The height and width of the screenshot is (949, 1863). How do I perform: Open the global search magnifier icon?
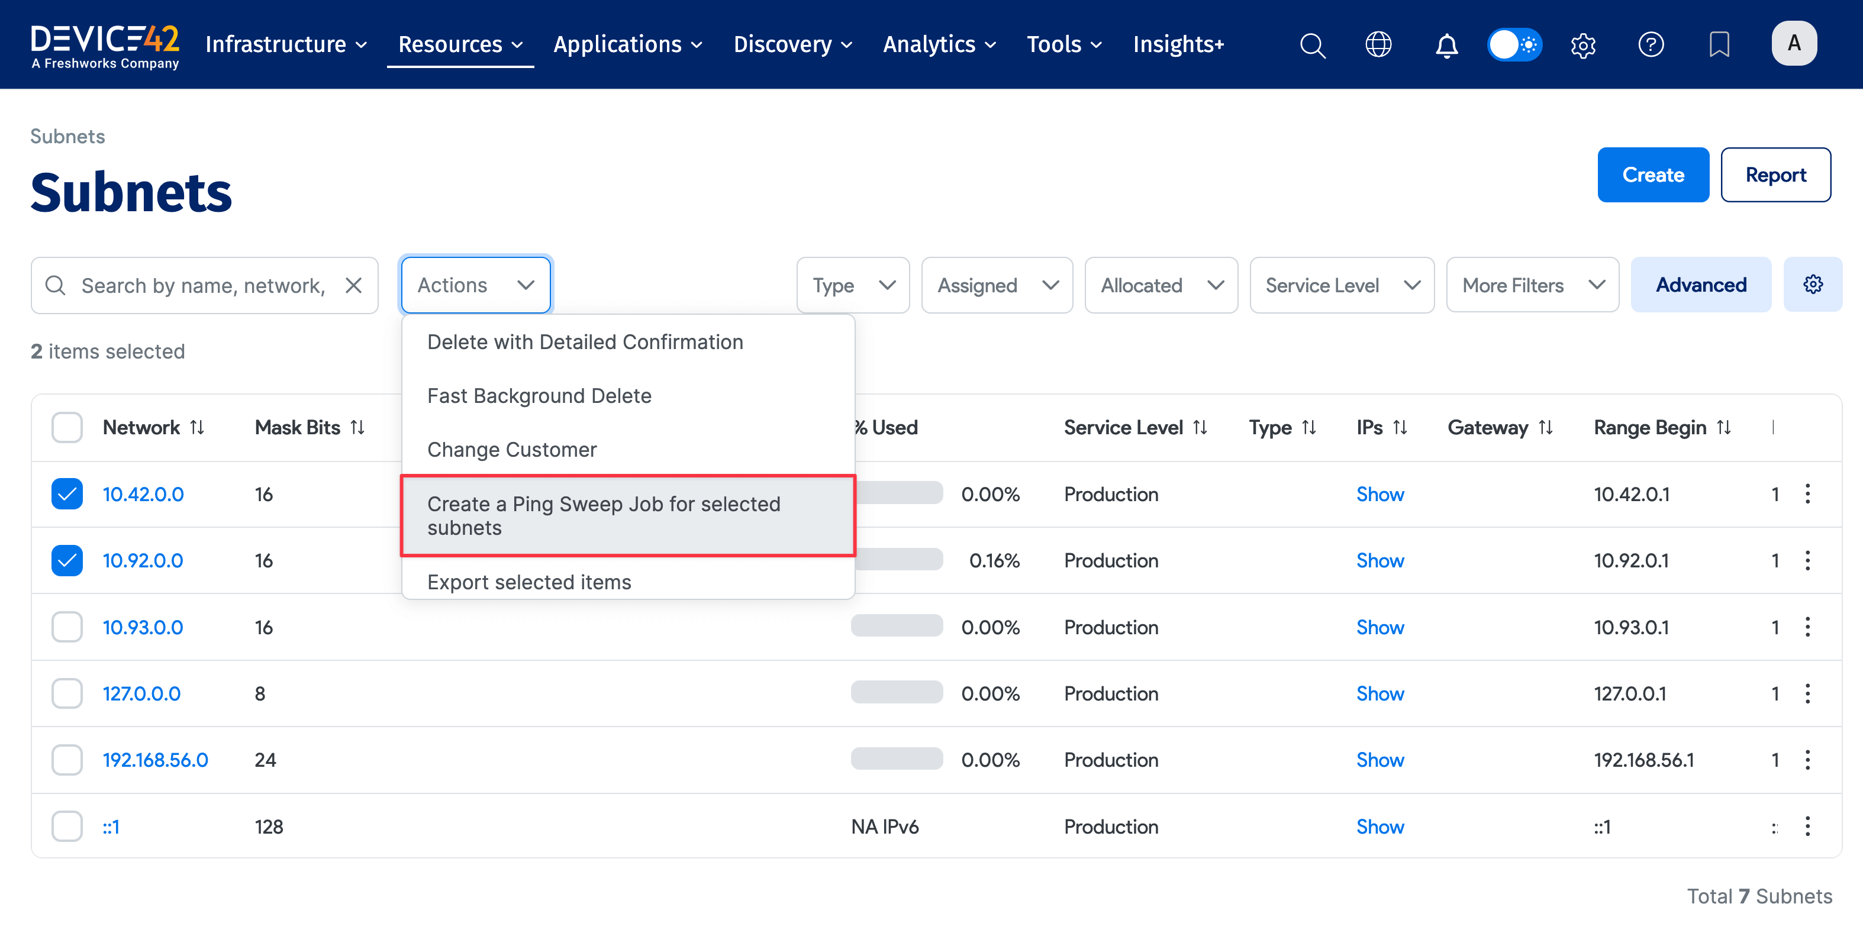(1312, 45)
